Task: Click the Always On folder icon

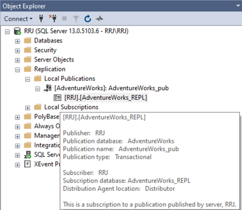Action: (x=28, y=126)
